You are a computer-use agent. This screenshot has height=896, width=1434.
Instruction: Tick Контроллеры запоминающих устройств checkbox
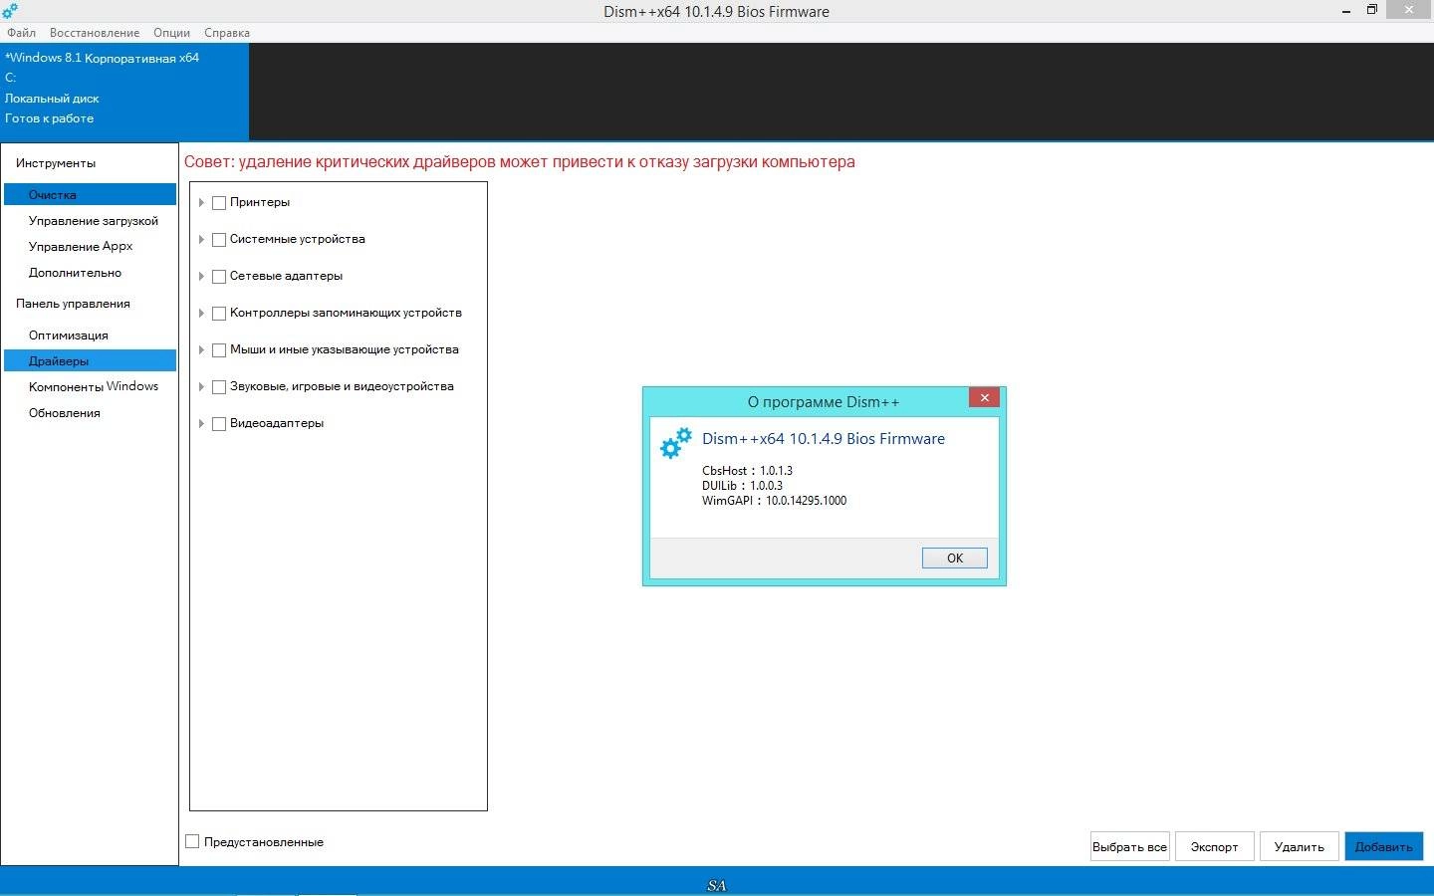point(219,314)
